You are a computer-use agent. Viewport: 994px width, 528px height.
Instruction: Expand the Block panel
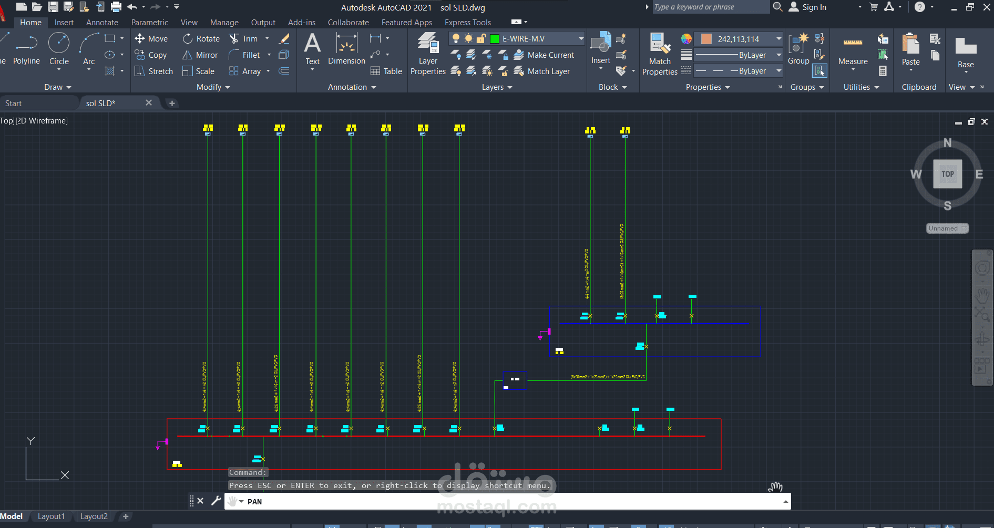pyautogui.click(x=613, y=87)
